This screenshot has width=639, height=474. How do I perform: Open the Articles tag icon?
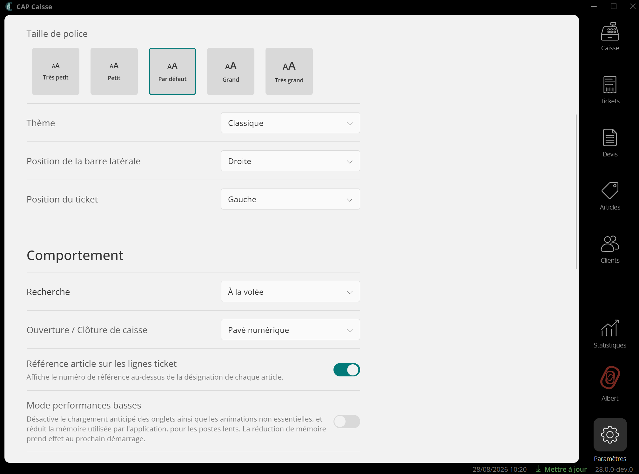coord(610,190)
